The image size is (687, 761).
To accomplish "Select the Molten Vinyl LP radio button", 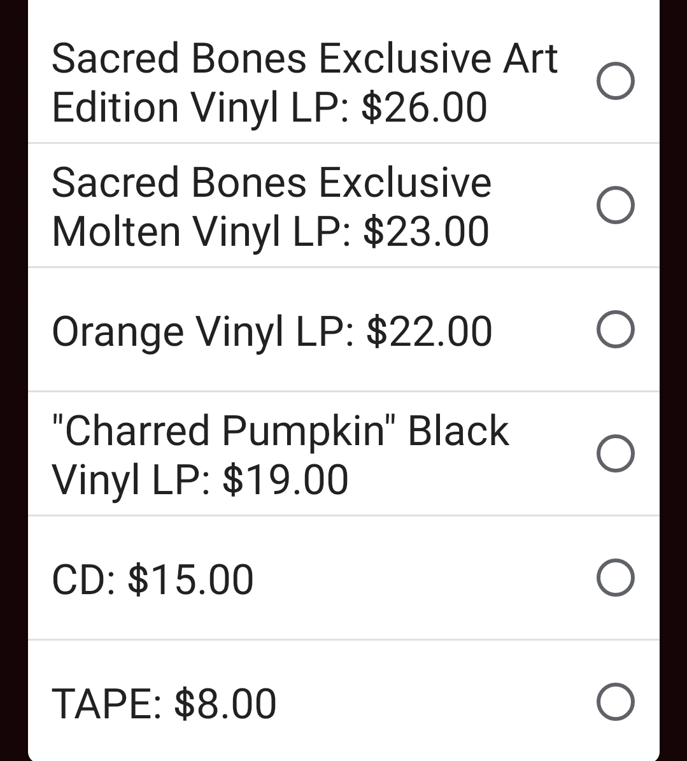I will tap(615, 205).
